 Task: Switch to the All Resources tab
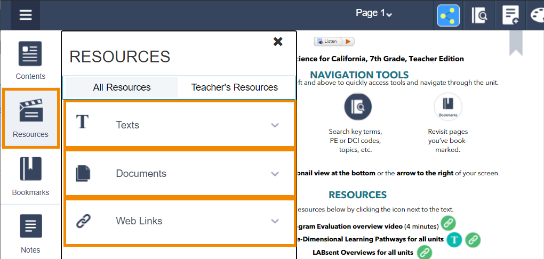(122, 87)
